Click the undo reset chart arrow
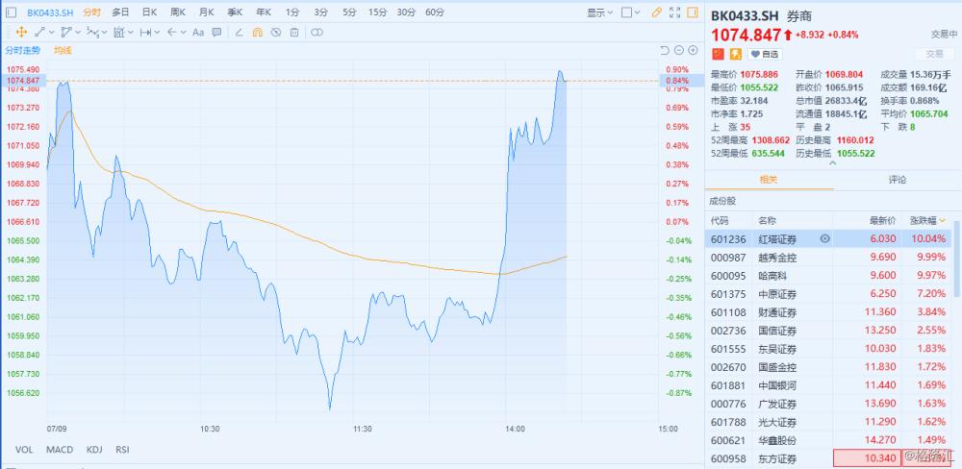 click(x=664, y=50)
